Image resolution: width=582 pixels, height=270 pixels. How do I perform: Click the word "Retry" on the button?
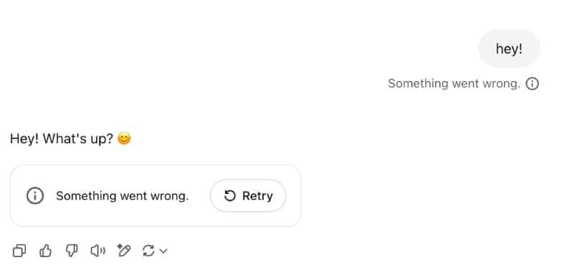click(x=257, y=196)
